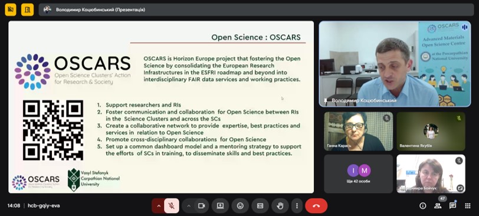Image resolution: width=479 pixels, height=216 pixels.
Task: Click the yellow door icon at top
Action: click(28, 9)
